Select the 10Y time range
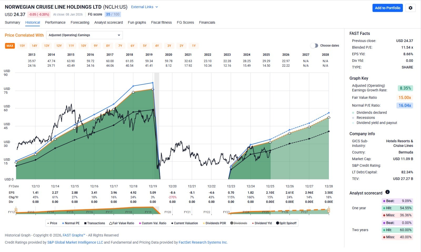 tap(83, 46)
